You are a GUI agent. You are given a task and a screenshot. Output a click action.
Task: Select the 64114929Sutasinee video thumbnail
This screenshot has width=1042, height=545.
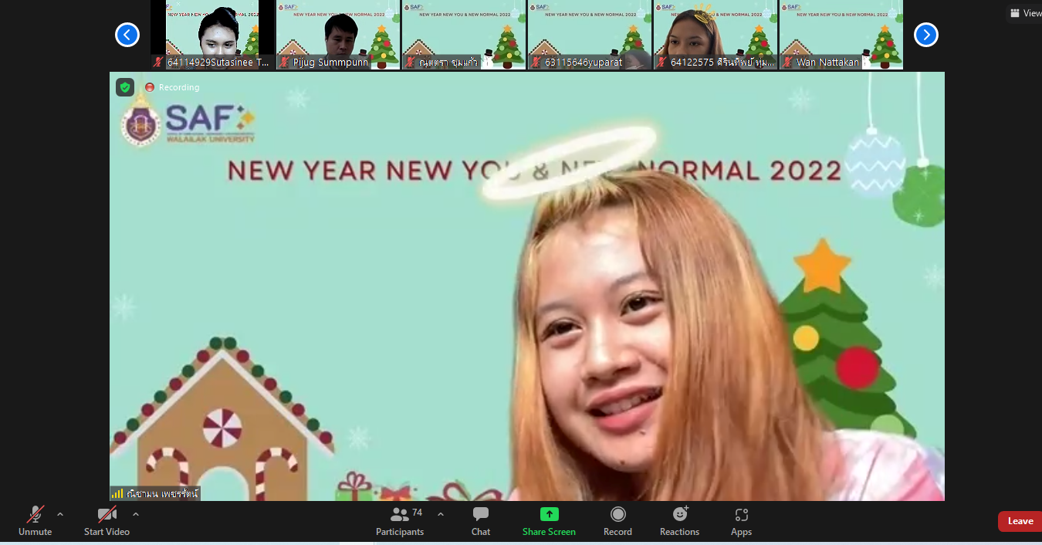click(212, 35)
